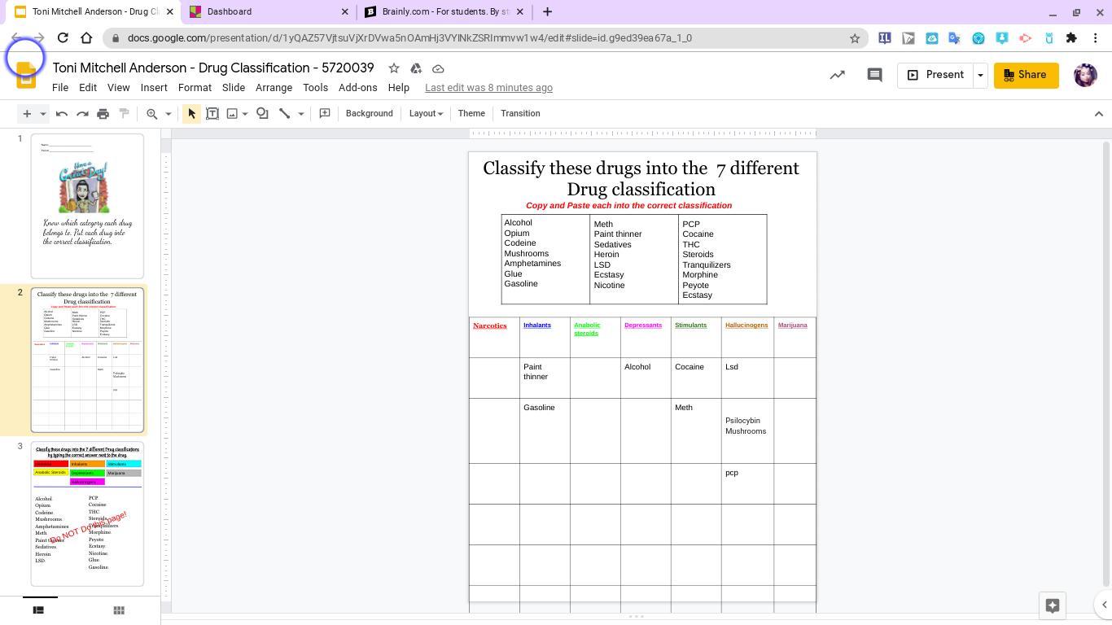Open the Arrange menu

tap(274, 88)
